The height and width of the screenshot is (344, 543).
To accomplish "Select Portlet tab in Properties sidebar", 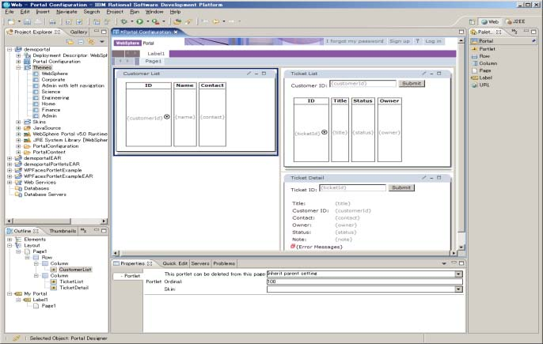I will (x=129, y=276).
